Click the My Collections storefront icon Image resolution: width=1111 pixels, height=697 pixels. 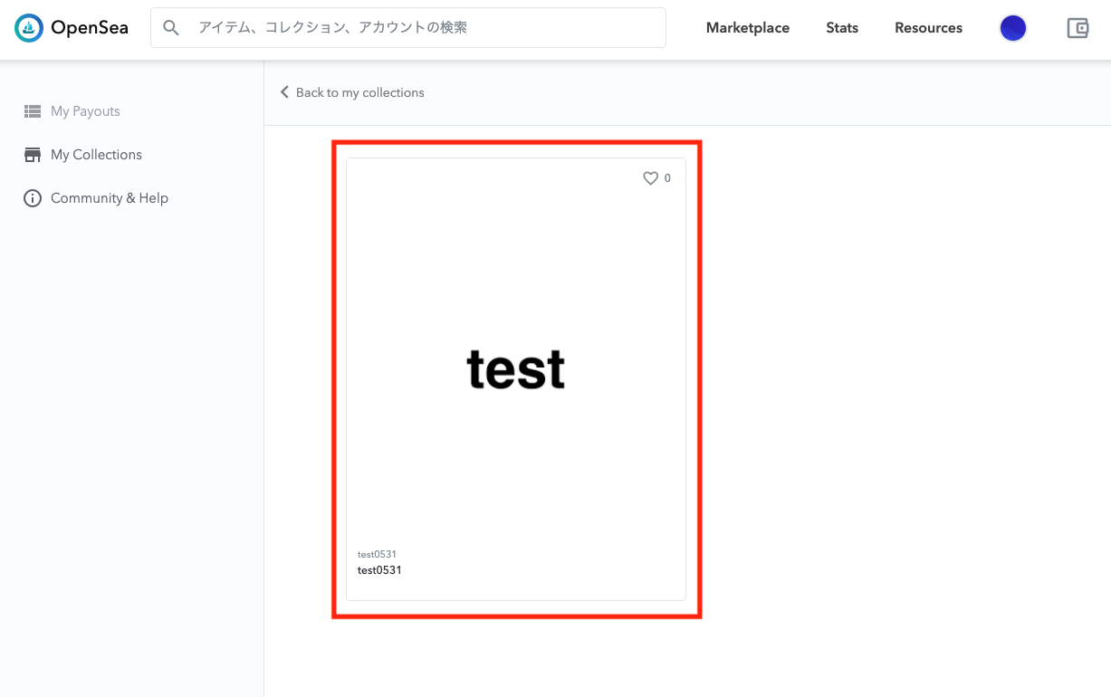[33, 155]
